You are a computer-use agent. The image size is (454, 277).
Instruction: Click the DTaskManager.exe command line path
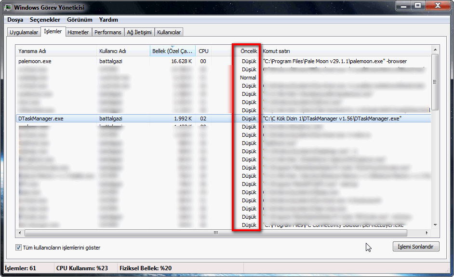tap(332, 119)
